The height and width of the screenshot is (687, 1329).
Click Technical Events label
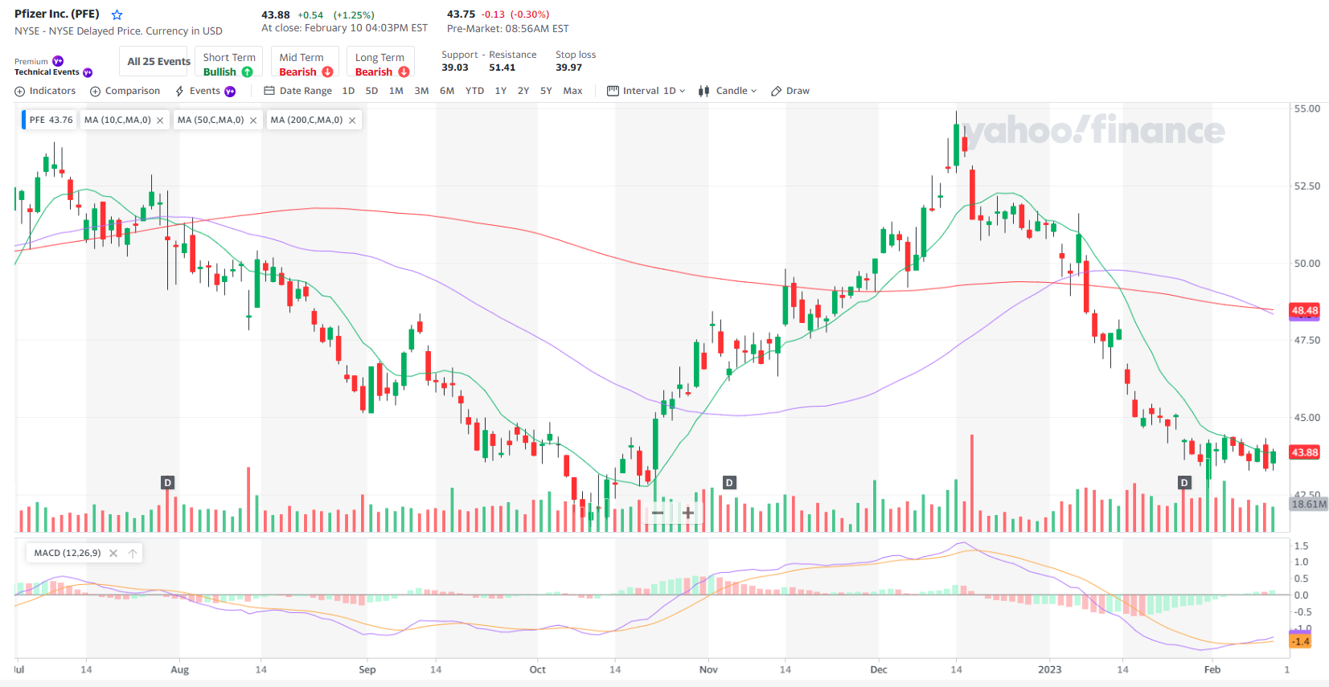click(47, 72)
